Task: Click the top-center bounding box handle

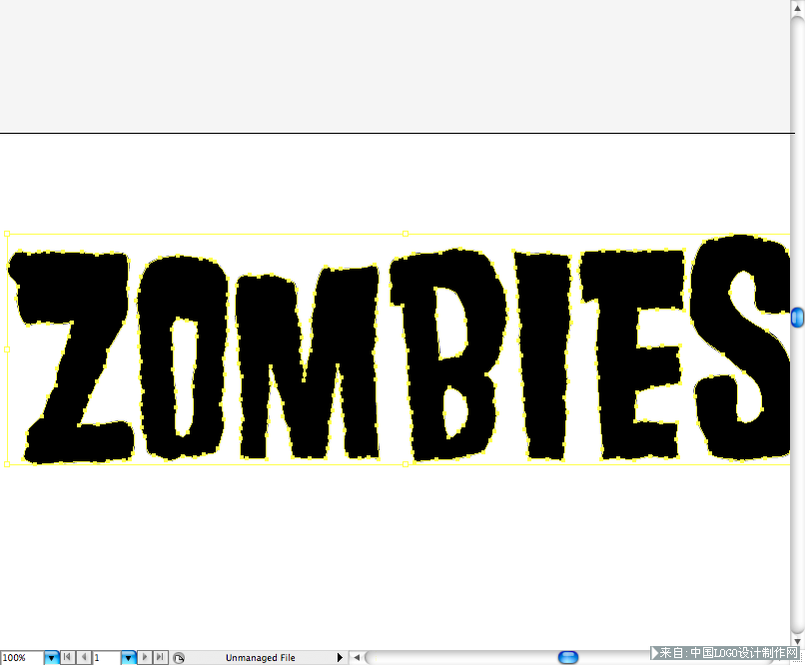Action: [x=405, y=234]
